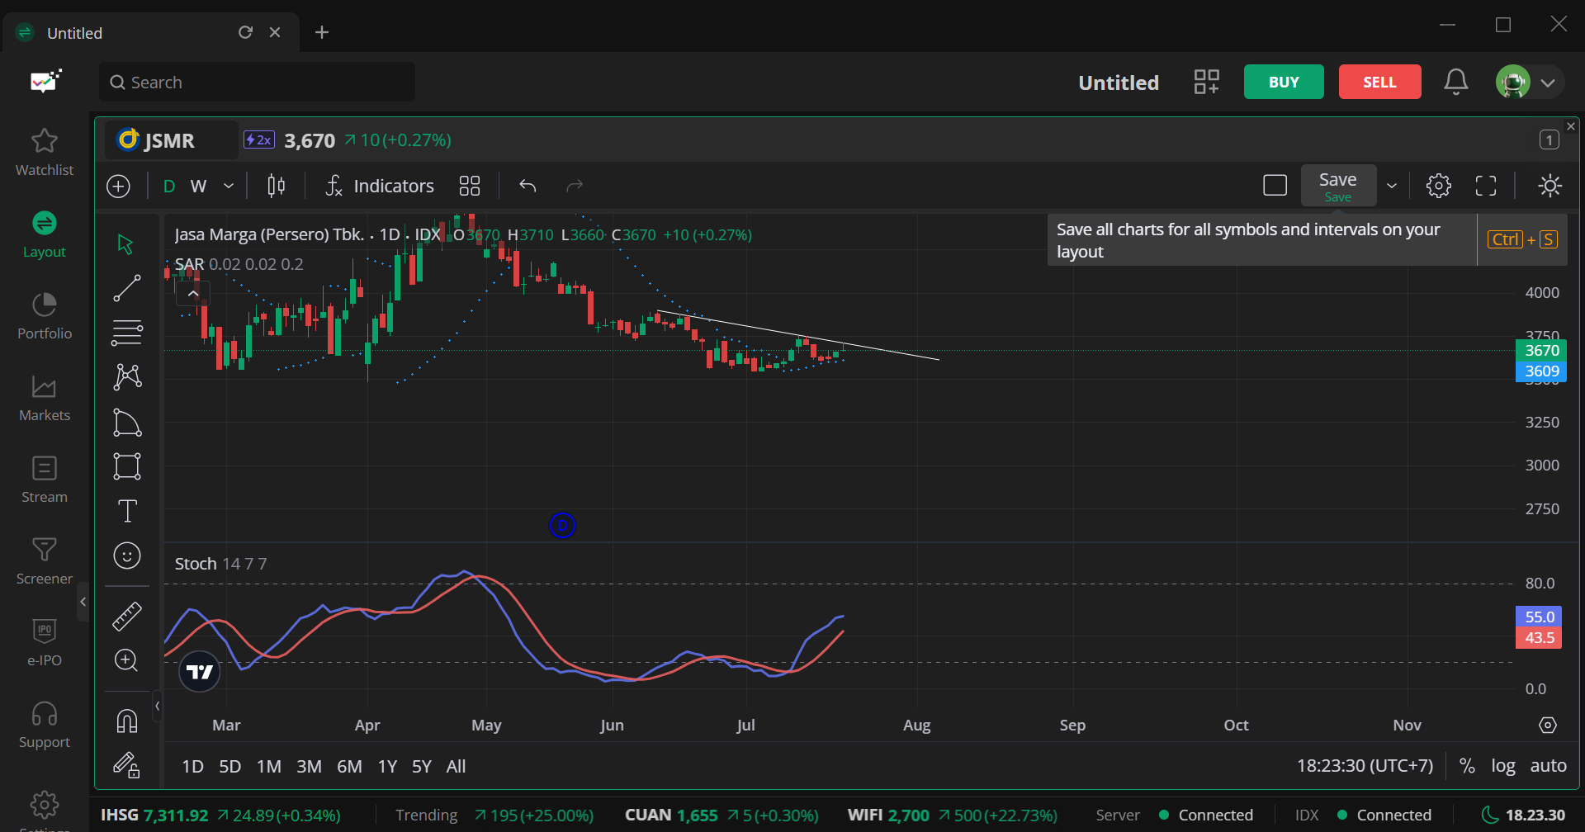Select the 1D time range
The height and width of the screenshot is (832, 1585).
[x=192, y=766]
